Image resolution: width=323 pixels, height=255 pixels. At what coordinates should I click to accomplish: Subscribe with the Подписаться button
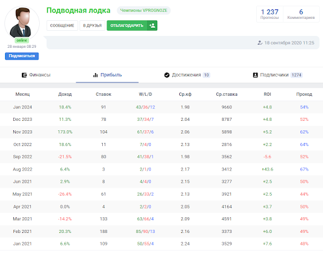[22, 56]
